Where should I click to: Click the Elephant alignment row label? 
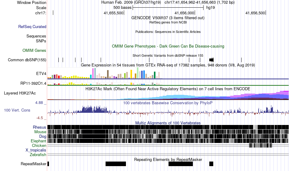(x=39, y=141)
